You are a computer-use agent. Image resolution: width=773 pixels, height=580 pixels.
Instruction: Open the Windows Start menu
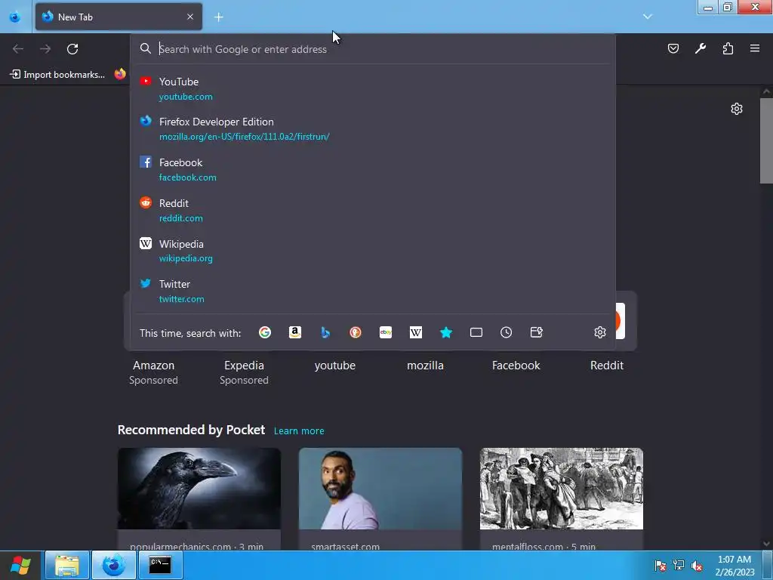tap(20, 565)
